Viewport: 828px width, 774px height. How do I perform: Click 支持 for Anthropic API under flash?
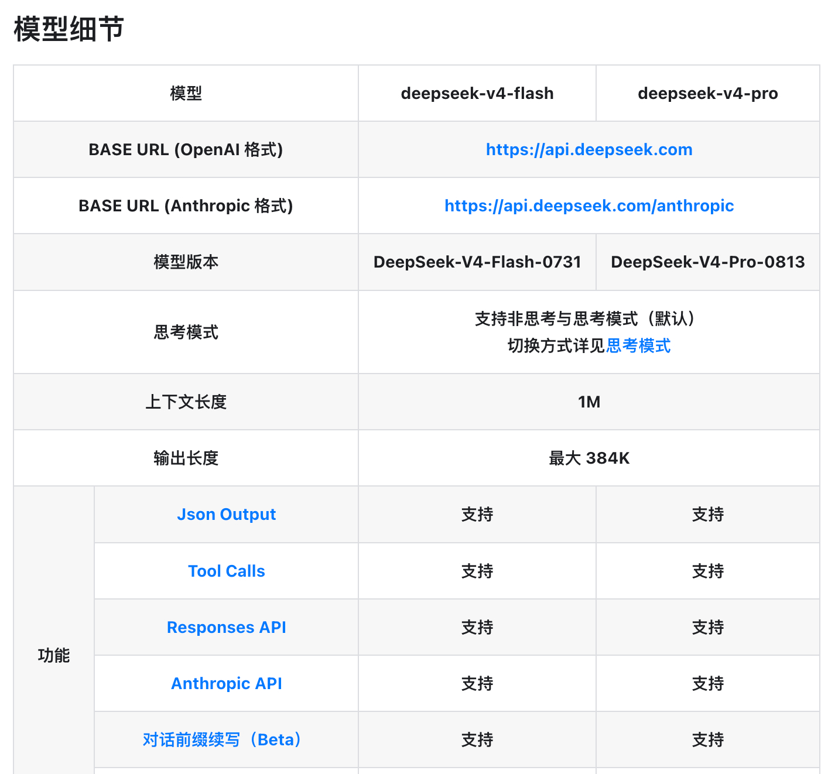(x=477, y=684)
